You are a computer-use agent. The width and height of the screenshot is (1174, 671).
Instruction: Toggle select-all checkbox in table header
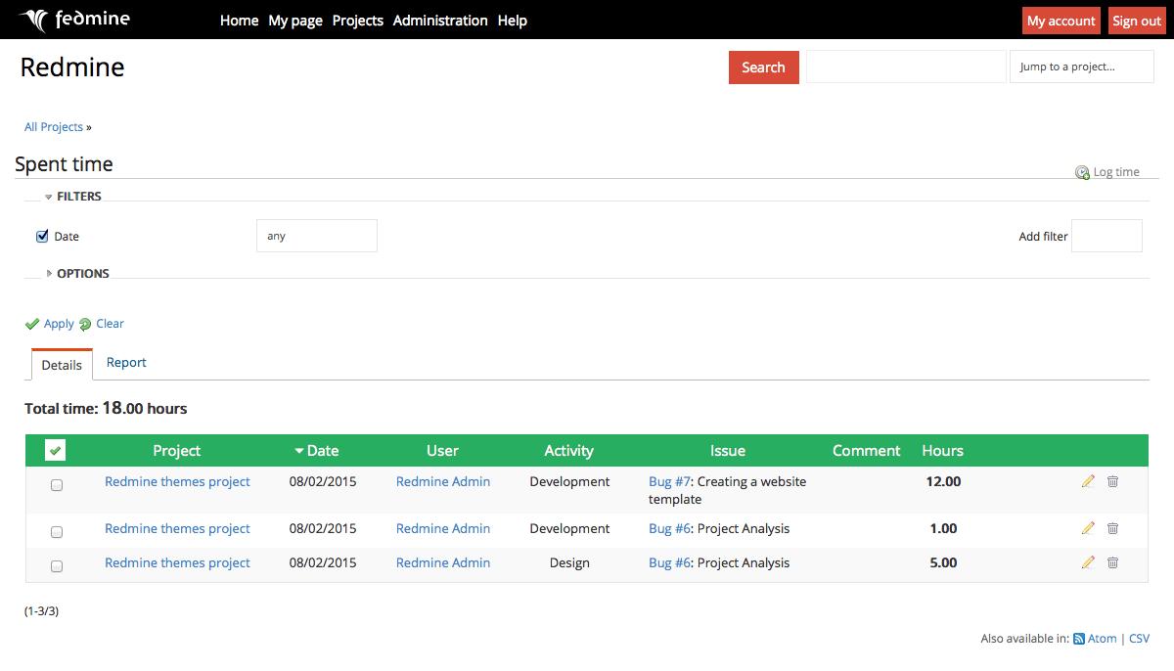click(x=56, y=450)
